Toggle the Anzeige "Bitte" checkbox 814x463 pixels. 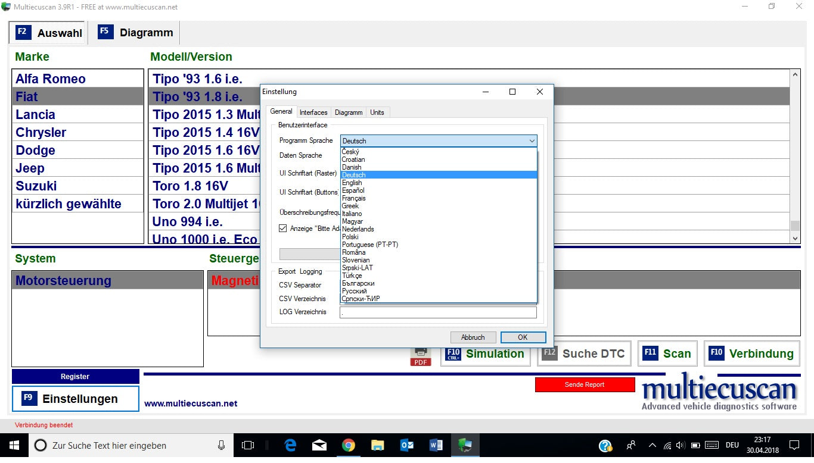(x=283, y=229)
